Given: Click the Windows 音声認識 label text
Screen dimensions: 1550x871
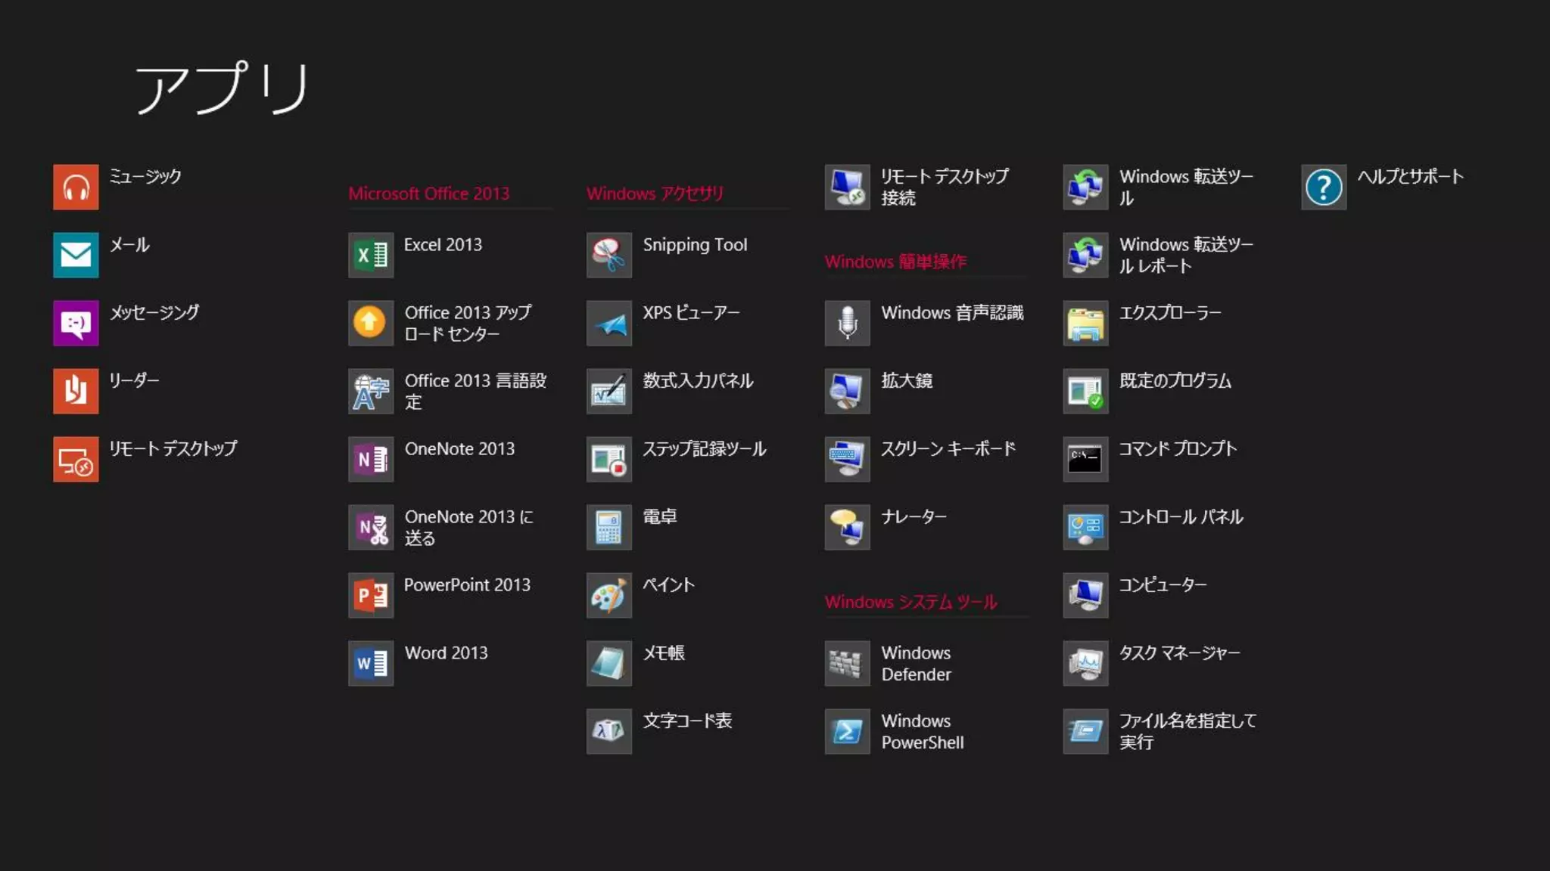Looking at the screenshot, I should tap(952, 312).
